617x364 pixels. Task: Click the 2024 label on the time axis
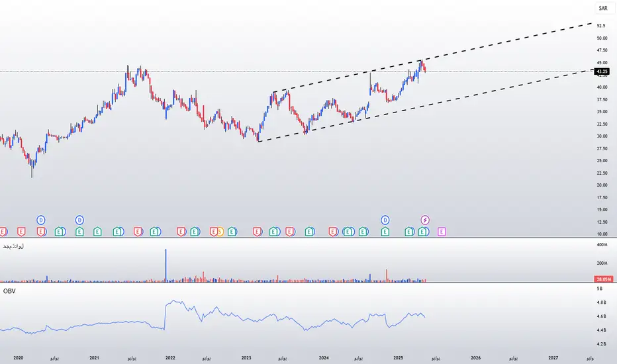coord(324,357)
